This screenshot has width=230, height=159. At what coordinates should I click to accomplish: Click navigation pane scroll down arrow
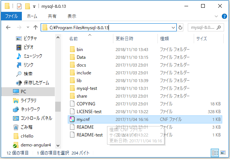pos(58,146)
